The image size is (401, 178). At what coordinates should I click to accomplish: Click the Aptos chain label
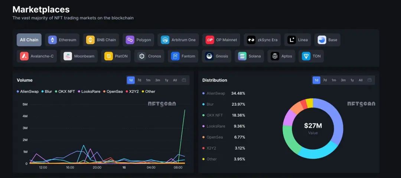click(287, 56)
